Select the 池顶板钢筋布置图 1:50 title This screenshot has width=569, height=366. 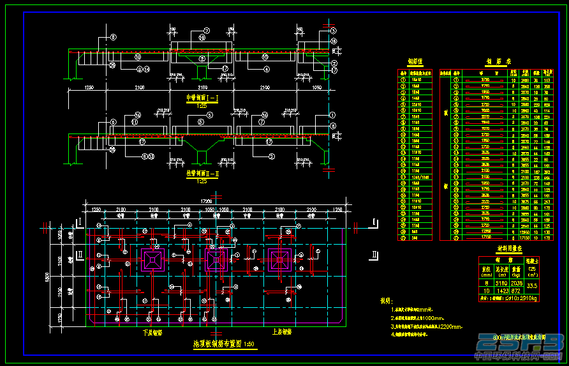click(226, 344)
